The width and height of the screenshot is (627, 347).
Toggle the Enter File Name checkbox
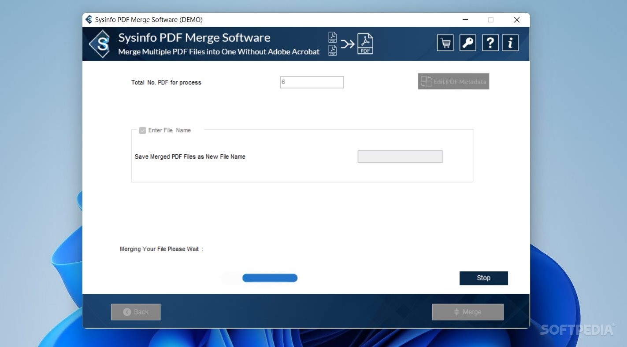(143, 130)
